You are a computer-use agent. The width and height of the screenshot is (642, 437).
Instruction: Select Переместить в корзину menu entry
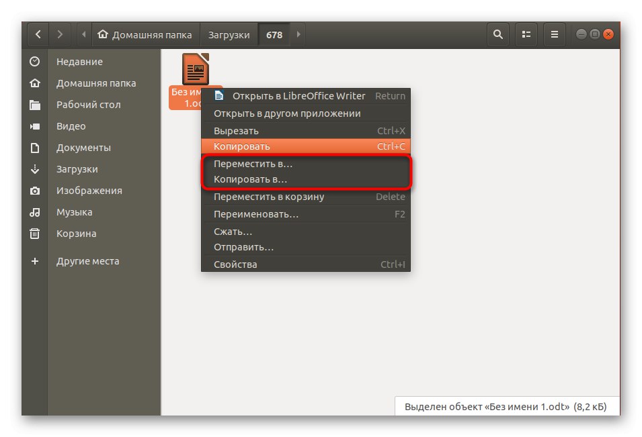pyautogui.click(x=306, y=197)
